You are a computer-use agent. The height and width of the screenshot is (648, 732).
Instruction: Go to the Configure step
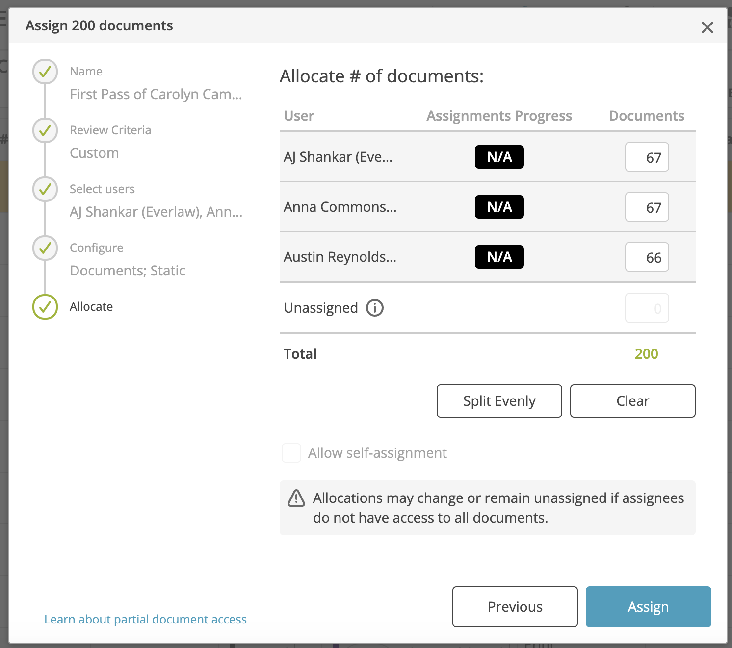click(96, 248)
